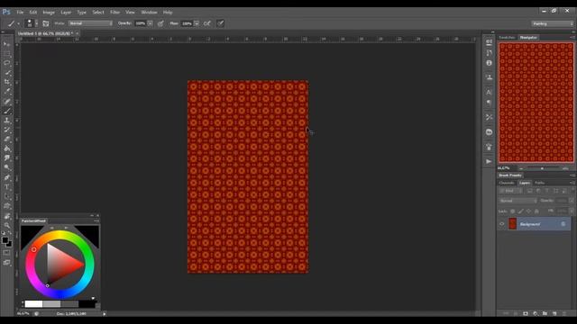Open the Actions panel play icon
This screenshot has width=577, height=324.
click(x=489, y=161)
